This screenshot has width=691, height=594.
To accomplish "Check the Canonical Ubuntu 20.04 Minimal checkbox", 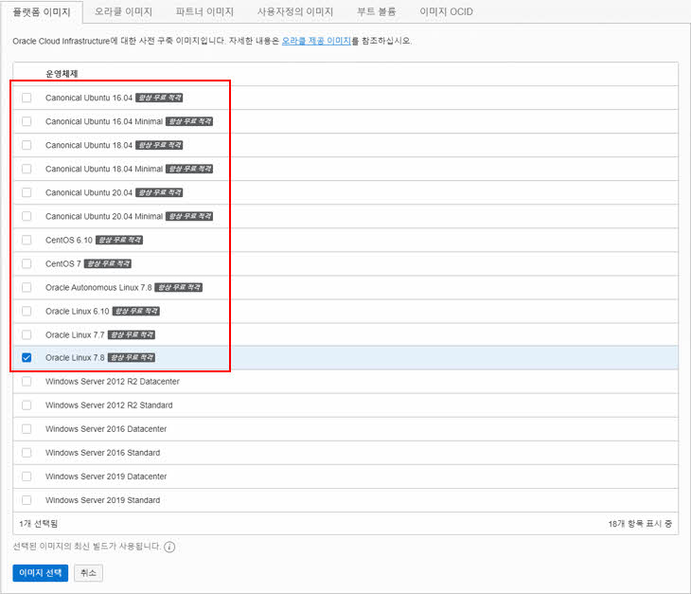I will (27, 216).
